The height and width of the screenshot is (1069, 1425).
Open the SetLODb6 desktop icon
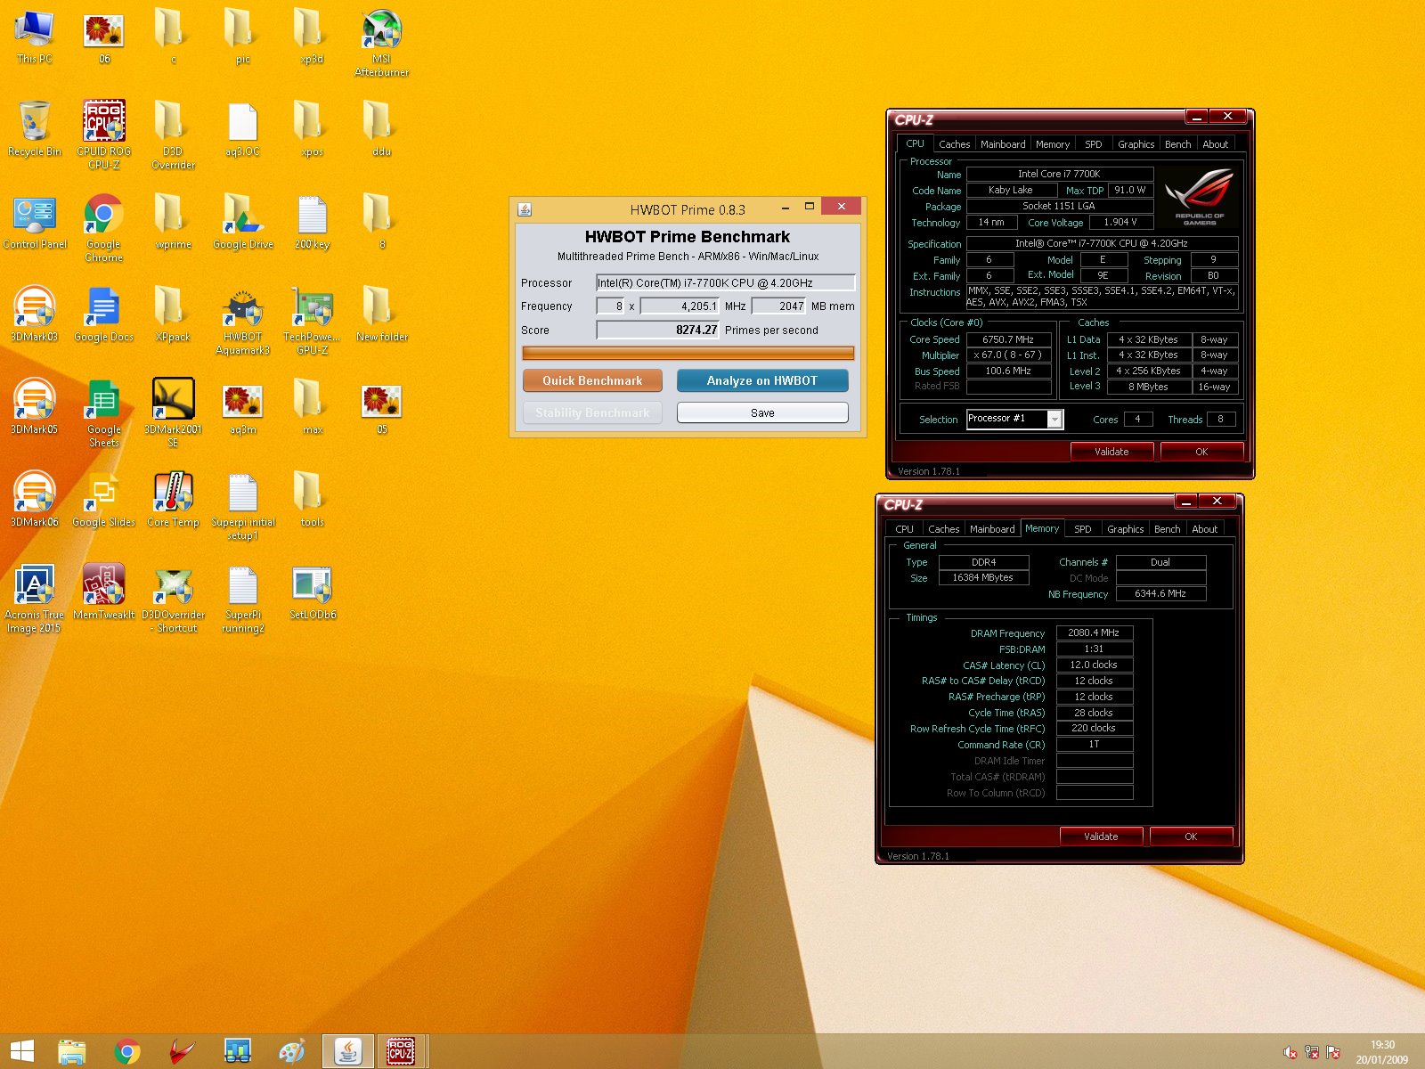[x=313, y=592]
